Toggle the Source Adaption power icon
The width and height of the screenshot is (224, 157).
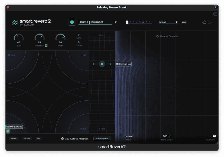(62, 139)
